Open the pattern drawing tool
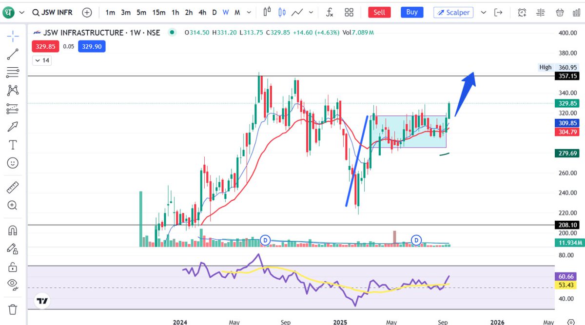Image resolution: width=585 pixels, height=325 pixels. [x=13, y=90]
